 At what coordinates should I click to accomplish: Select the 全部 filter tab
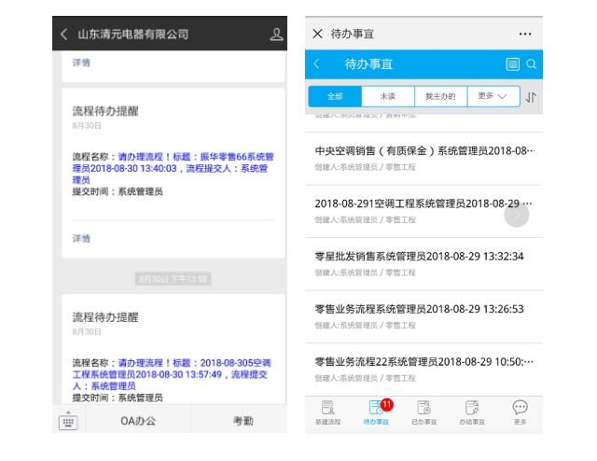(x=335, y=96)
